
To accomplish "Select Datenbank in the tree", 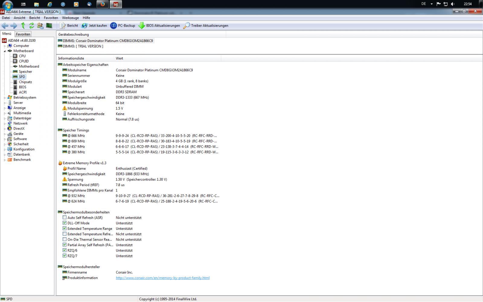I will coord(21,154).
